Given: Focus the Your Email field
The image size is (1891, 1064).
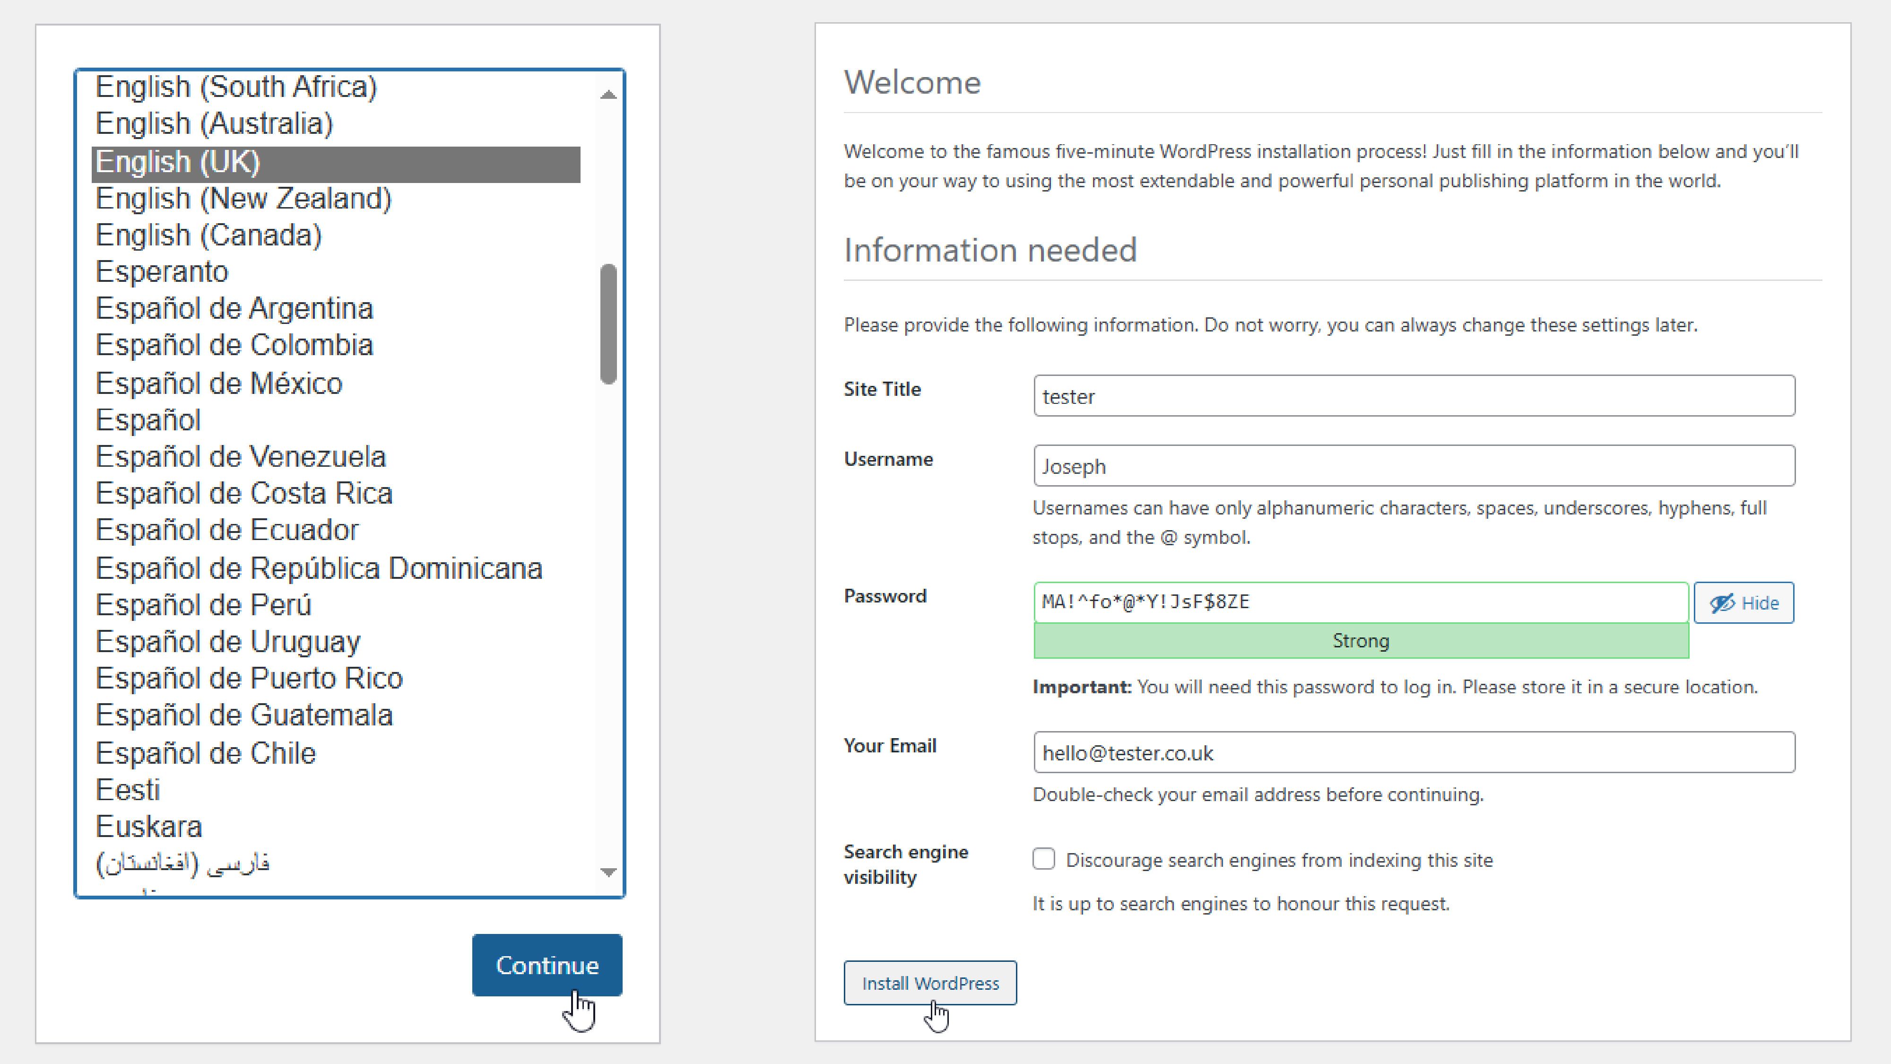Looking at the screenshot, I should 1414,752.
